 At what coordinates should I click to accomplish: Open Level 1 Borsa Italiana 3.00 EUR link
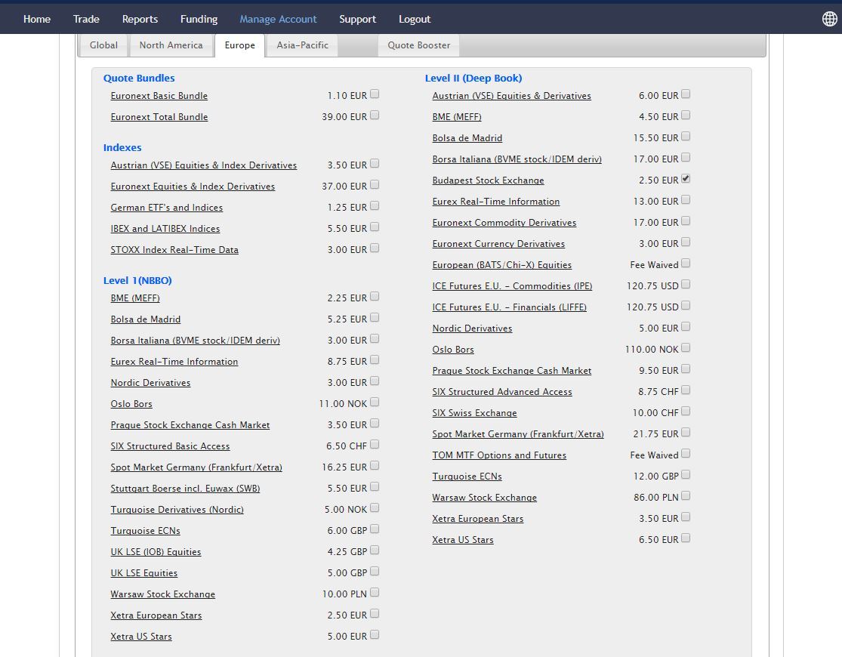point(195,340)
